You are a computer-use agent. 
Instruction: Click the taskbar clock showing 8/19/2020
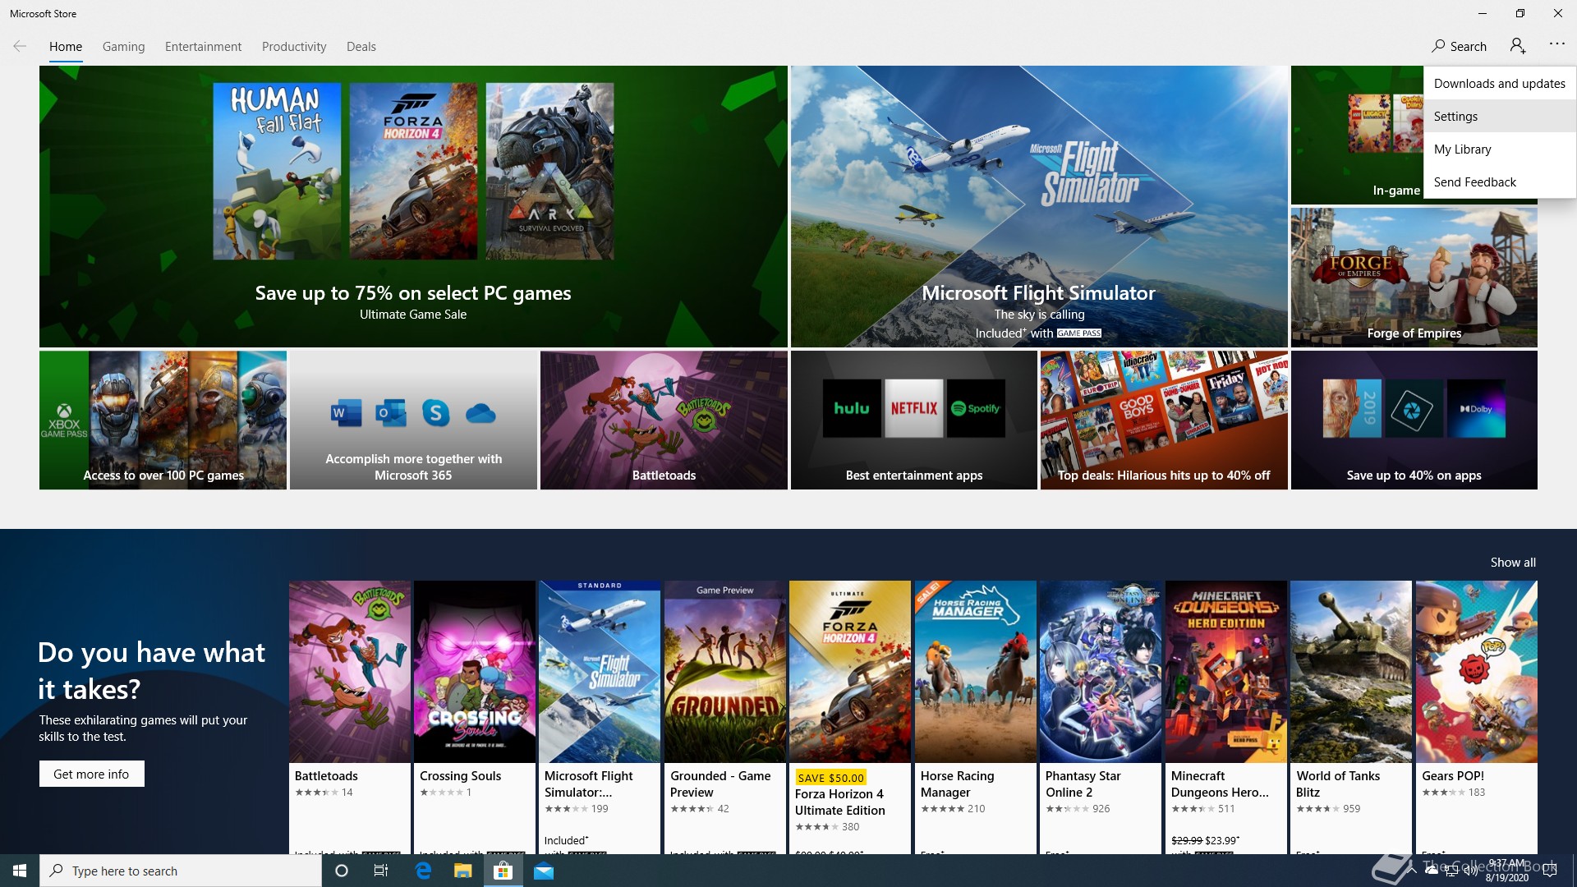[x=1507, y=871]
